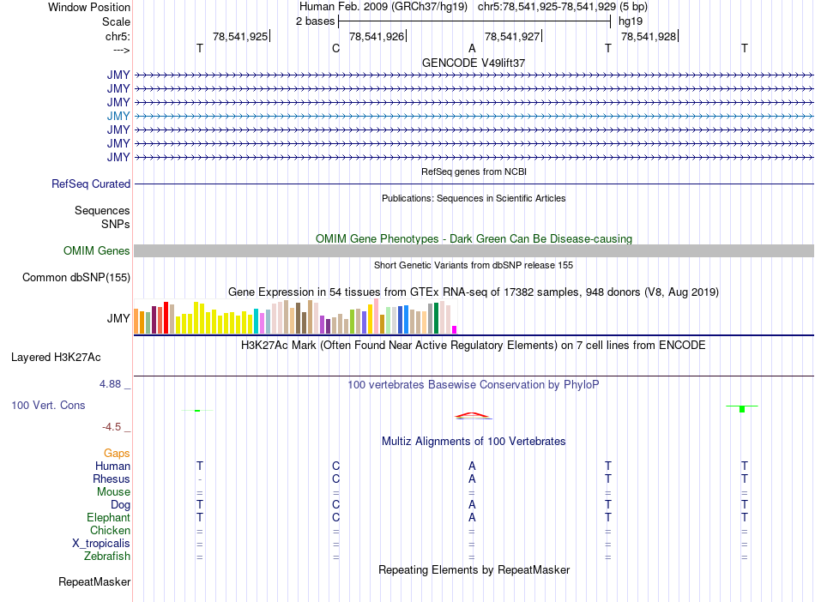Click the 78,541,925 position label
815x602 pixels.
pyautogui.click(x=240, y=36)
